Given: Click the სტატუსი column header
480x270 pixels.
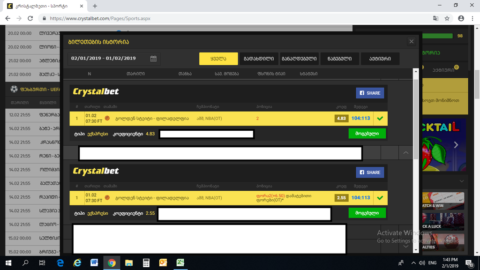Looking at the screenshot, I should pyautogui.click(x=308, y=74).
